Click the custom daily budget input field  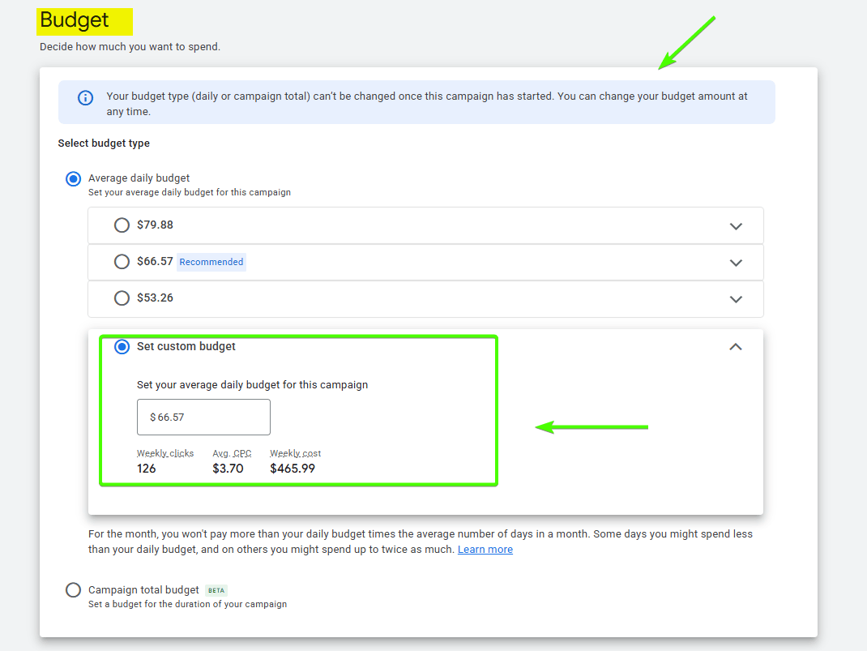(203, 417)
